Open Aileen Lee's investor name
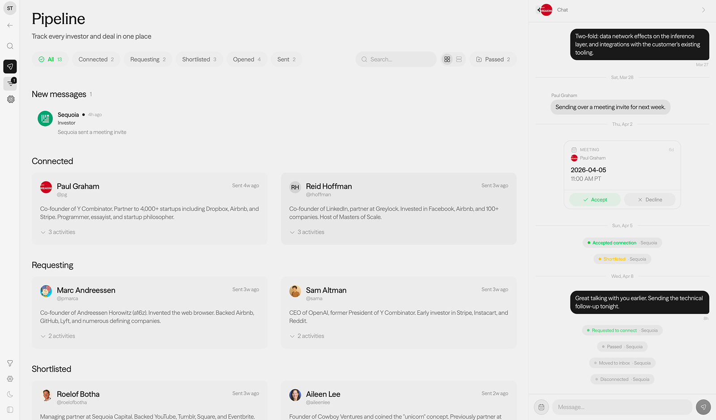The height and width of the screenshot is (420, 716). pos(323,394)
